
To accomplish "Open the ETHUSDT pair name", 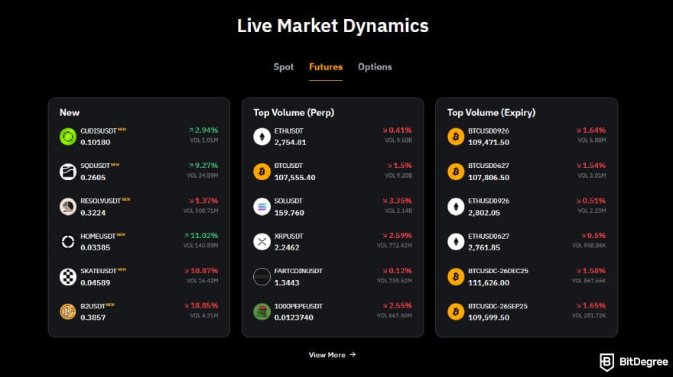I will pos(289,130).
